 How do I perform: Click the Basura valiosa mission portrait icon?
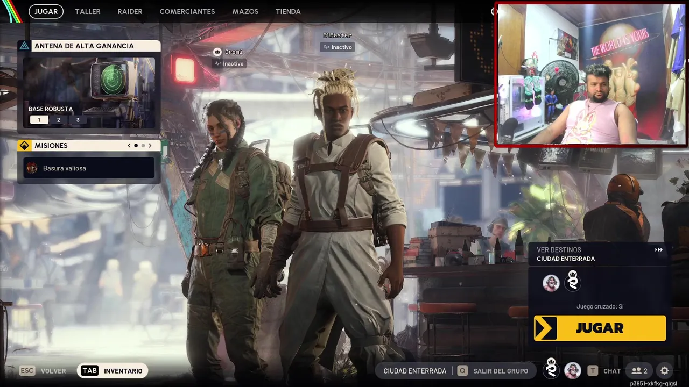32,168
